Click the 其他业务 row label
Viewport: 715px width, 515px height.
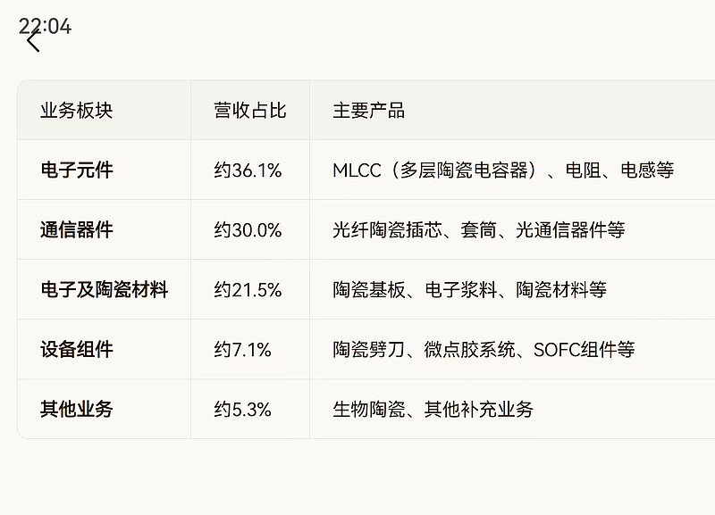[77, 410]
